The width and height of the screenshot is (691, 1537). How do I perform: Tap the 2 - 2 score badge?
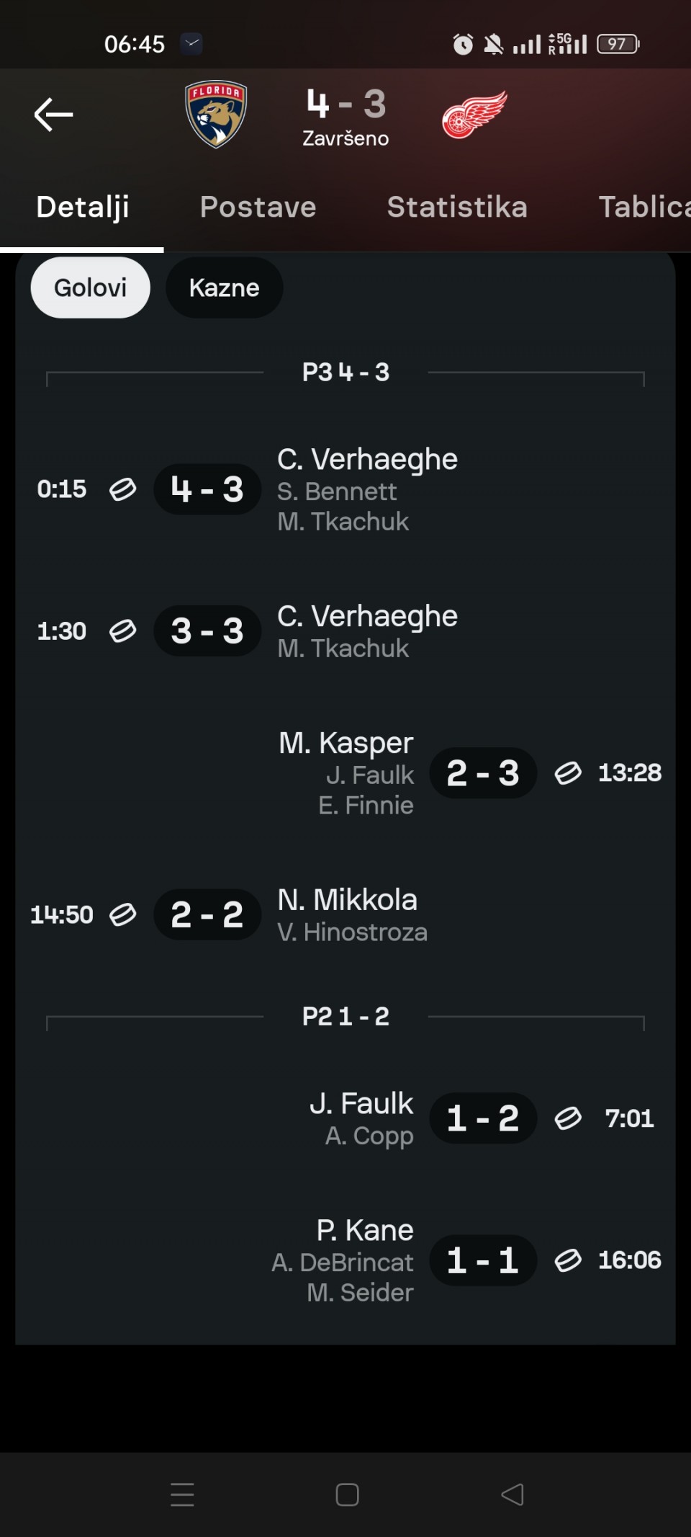207,914
